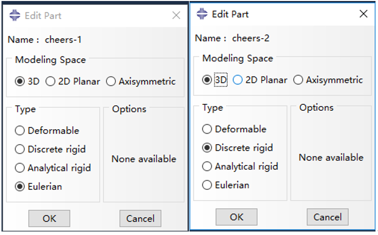This screenshot has height=235, width=378.
Task: Close the cheers-1 Edit Part dialog
Action: tap(176, 15)
